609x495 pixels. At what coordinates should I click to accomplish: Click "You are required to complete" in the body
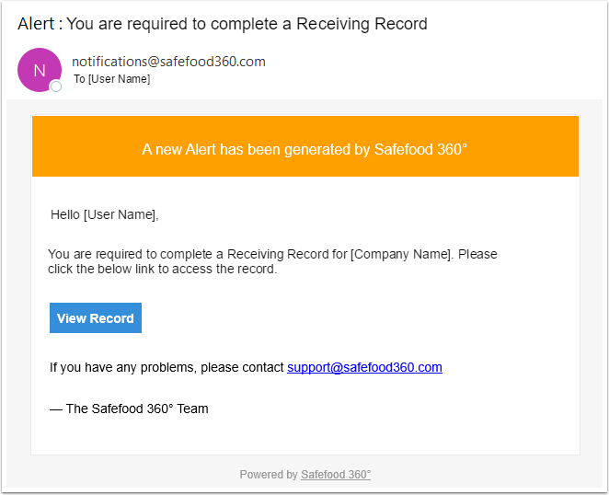(125, 254)
